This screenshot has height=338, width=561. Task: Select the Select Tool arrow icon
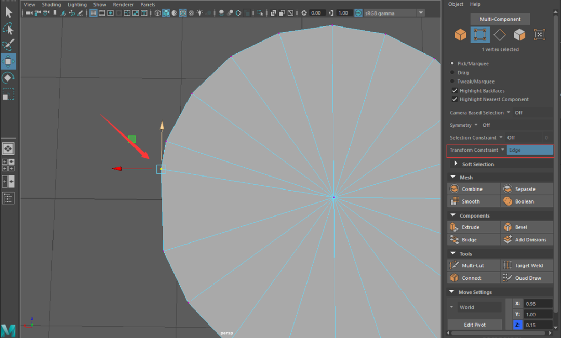click(9, 12)
